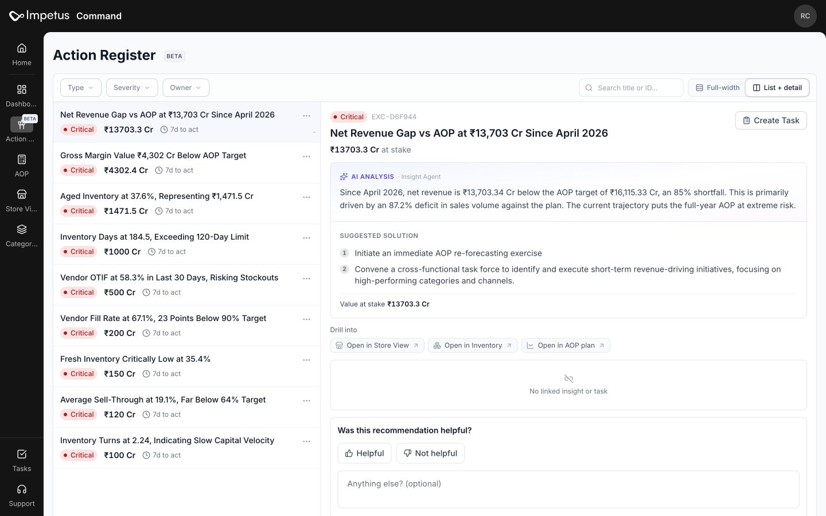Click suggested step Initiate AOP re-forecasting exercise

[448, 253]
